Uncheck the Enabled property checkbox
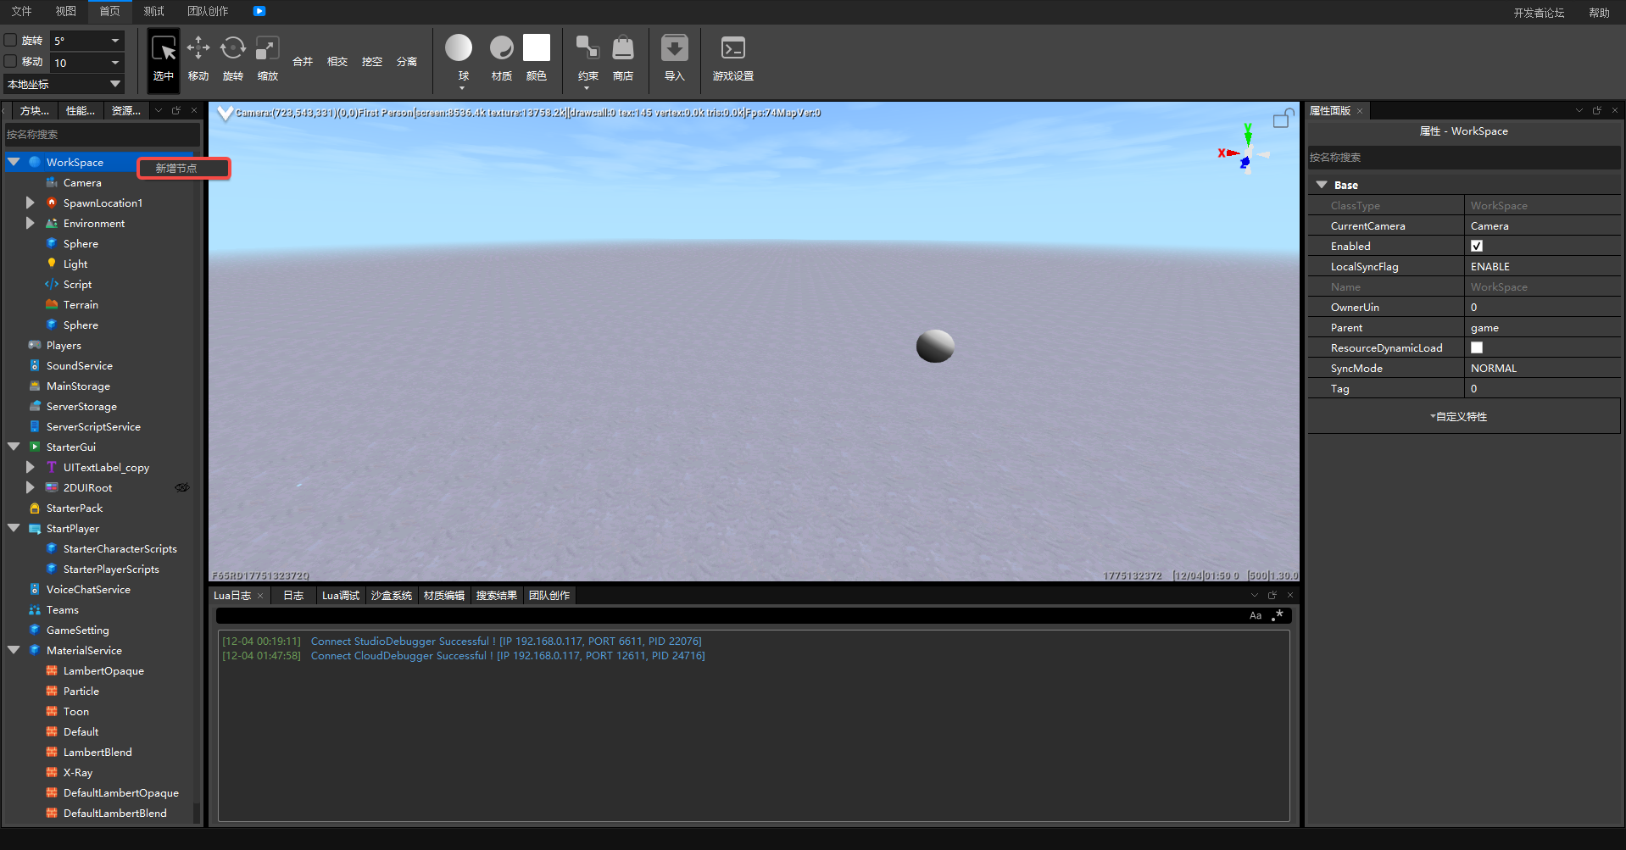The image size is (1626, 850). [x=1477, y=247]
